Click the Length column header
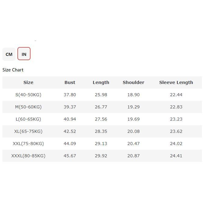The width and height of the screenshot is (204, 204). click(x=101, y=82)
